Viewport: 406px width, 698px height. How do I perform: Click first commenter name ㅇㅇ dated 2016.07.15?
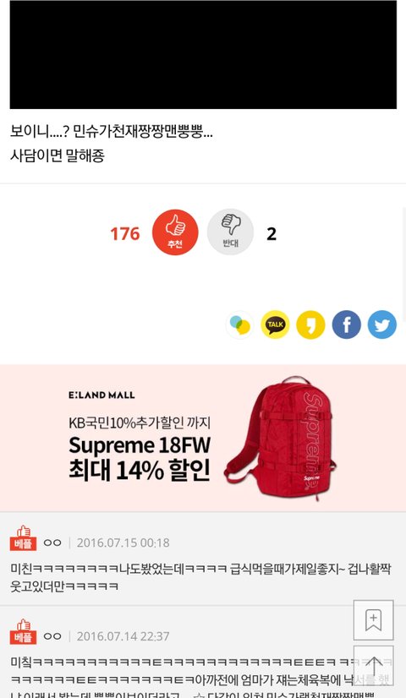click(x=52, y=543)
